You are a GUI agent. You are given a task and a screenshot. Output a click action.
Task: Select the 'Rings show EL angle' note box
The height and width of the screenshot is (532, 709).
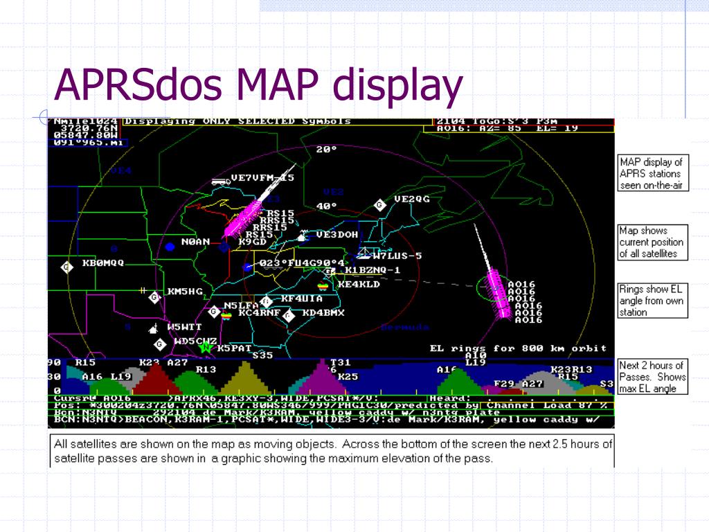652,301
